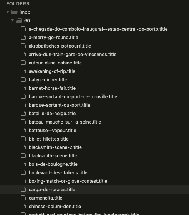Viewport: 189px width, 215px height.
Task: Collapse the 60 subfolder disclosure triangle
Action: coord(12,20)
